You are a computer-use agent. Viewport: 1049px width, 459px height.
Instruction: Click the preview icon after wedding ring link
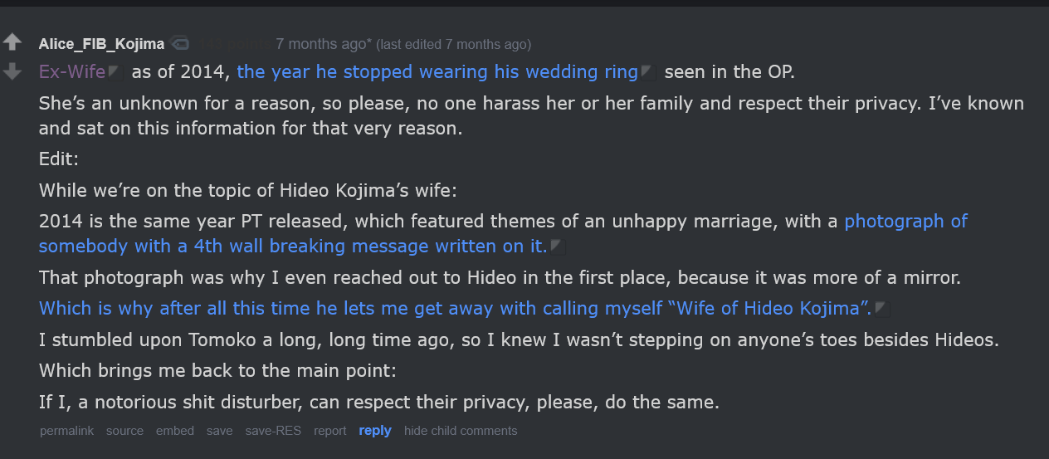pyautogui.click(x=649, y=73)
